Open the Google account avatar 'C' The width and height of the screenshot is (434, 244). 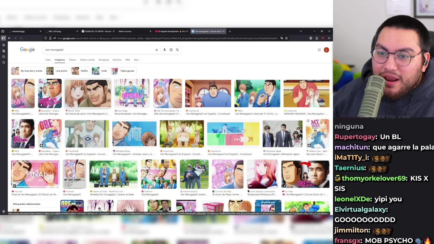click(326, 50)
